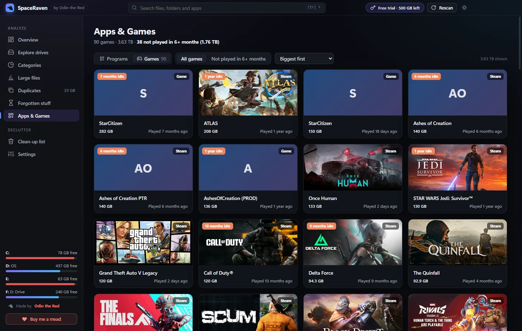Click the Rescan button
522x331 pixels.
[442, 7]
